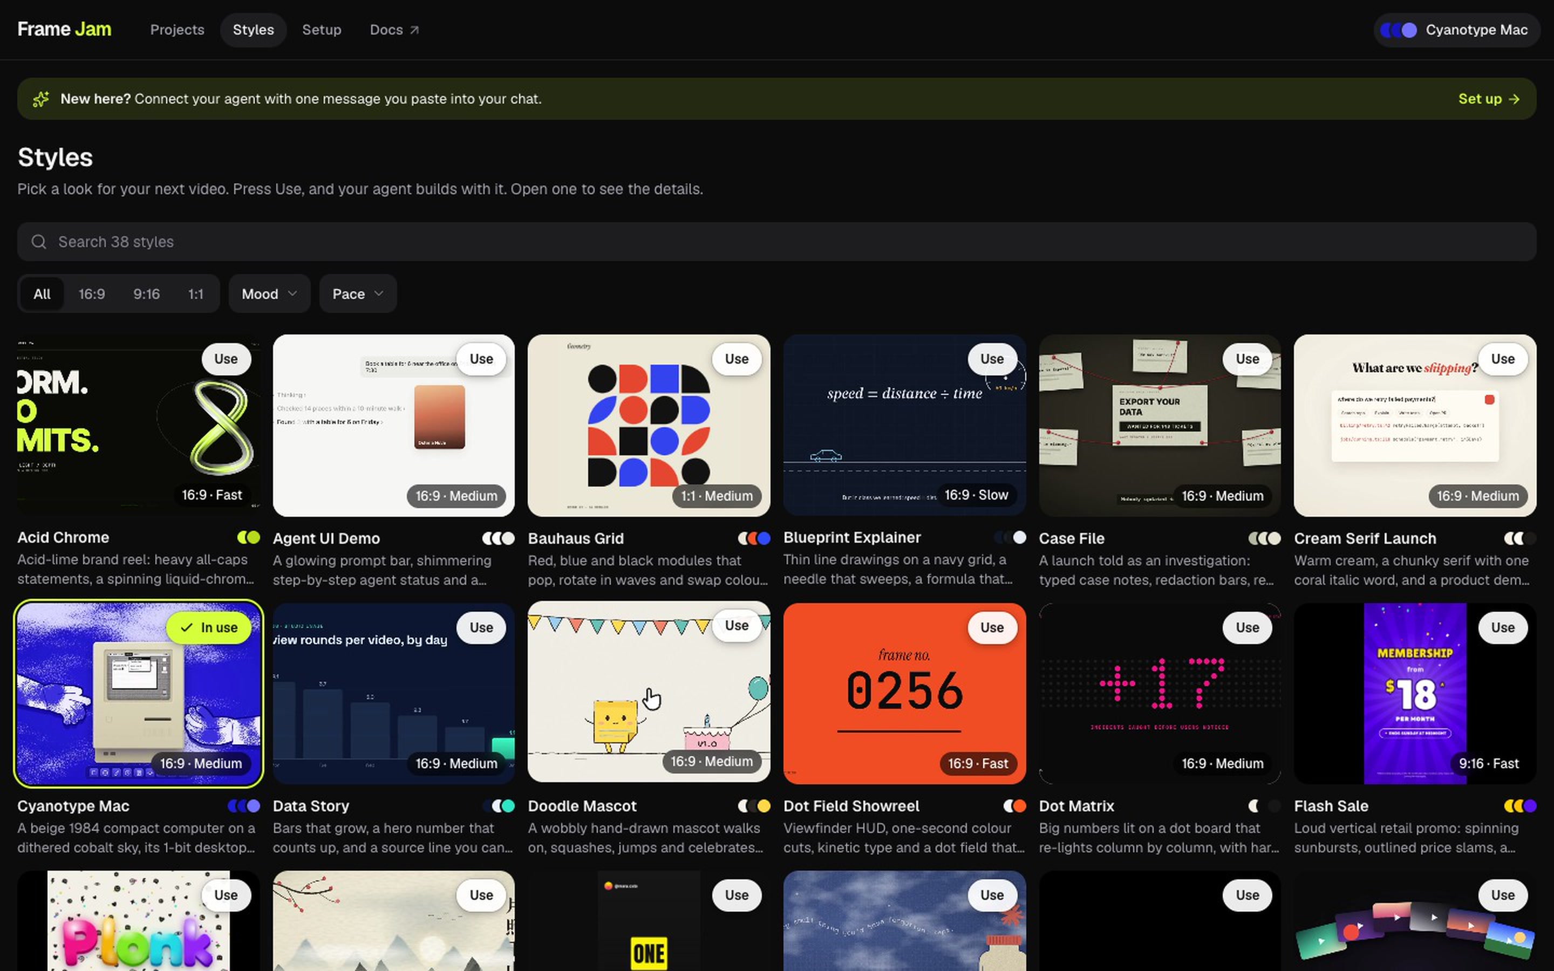Switch to the Setup tab
1554x971 pixels.
tap(322, 30)
